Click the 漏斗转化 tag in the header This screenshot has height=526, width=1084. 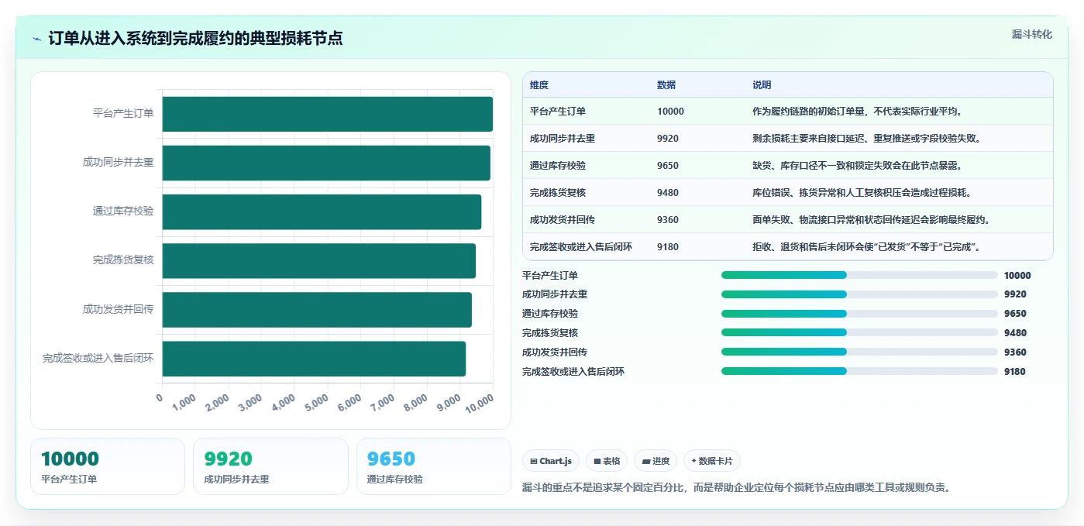(x=1031, y=35)
